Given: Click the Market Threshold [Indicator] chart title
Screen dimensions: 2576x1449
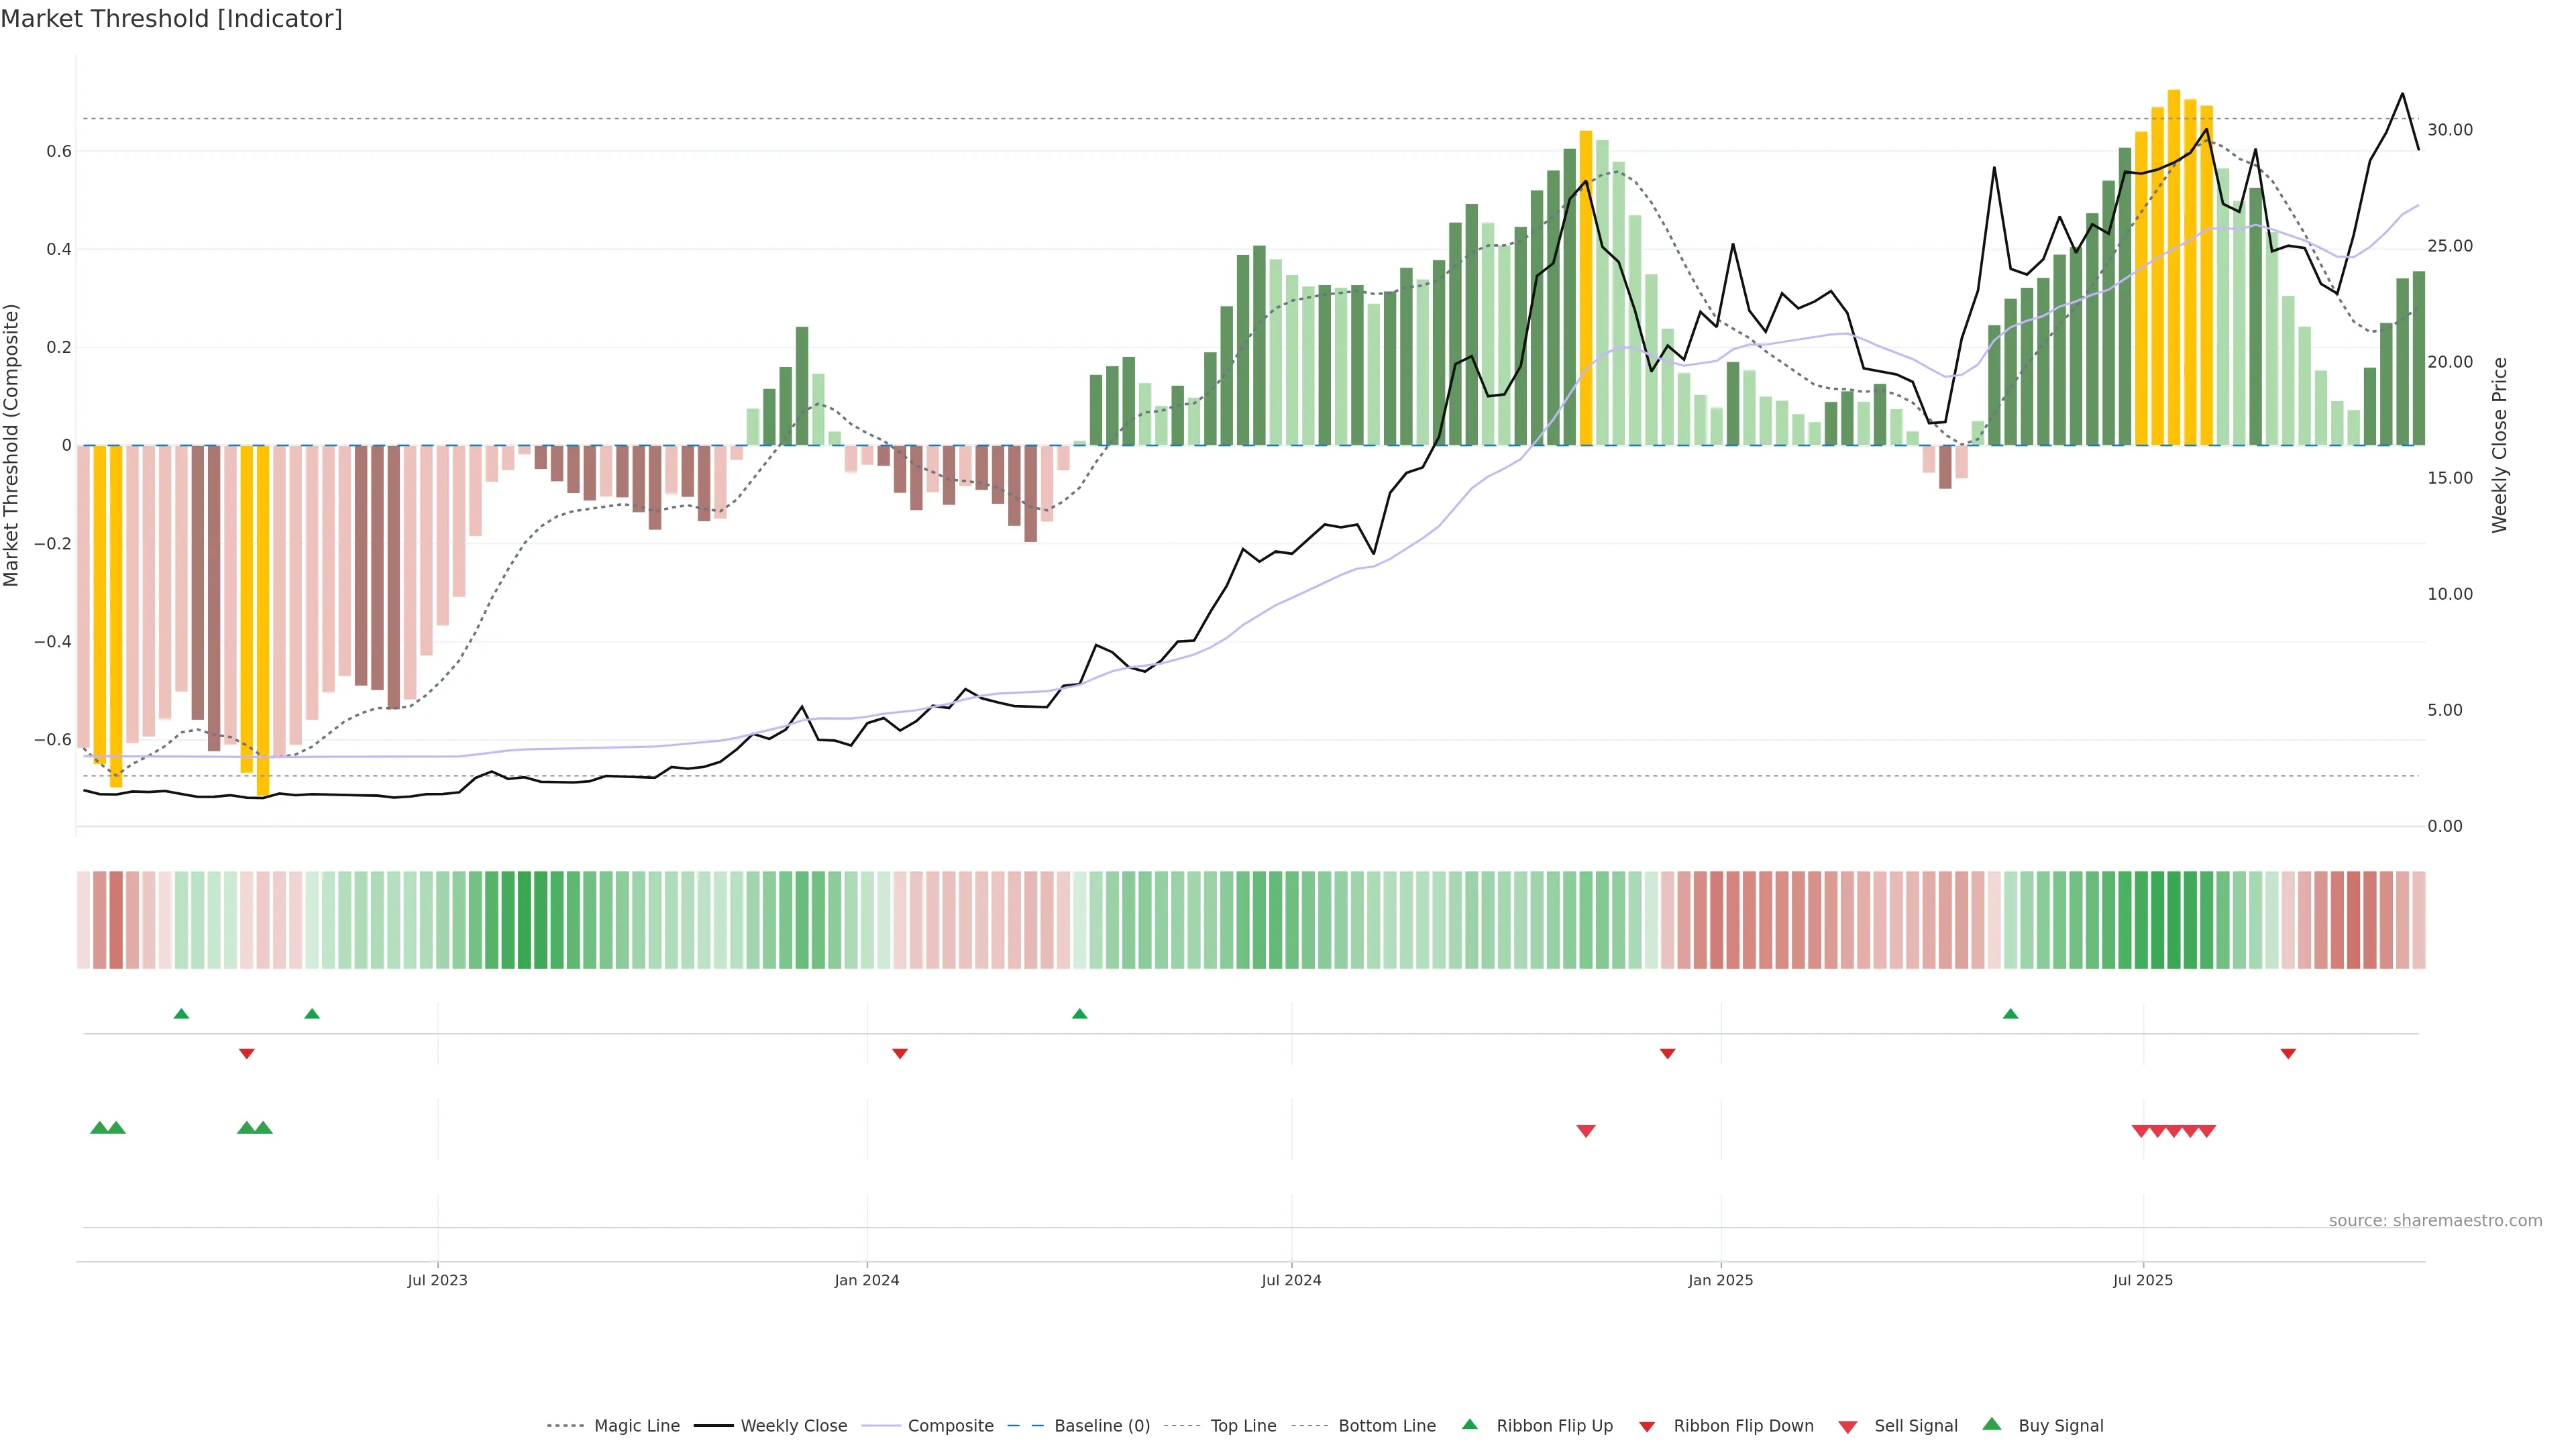Looking at the screenshot, I should click(171, 19).
